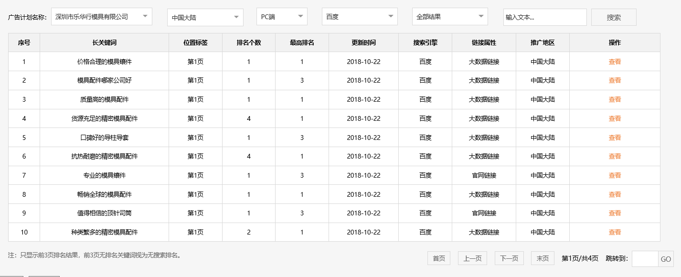Screen dimensions: 681x277
Task: Click 查看 for 口碑好的导柱导套
Action: [615, 137]
